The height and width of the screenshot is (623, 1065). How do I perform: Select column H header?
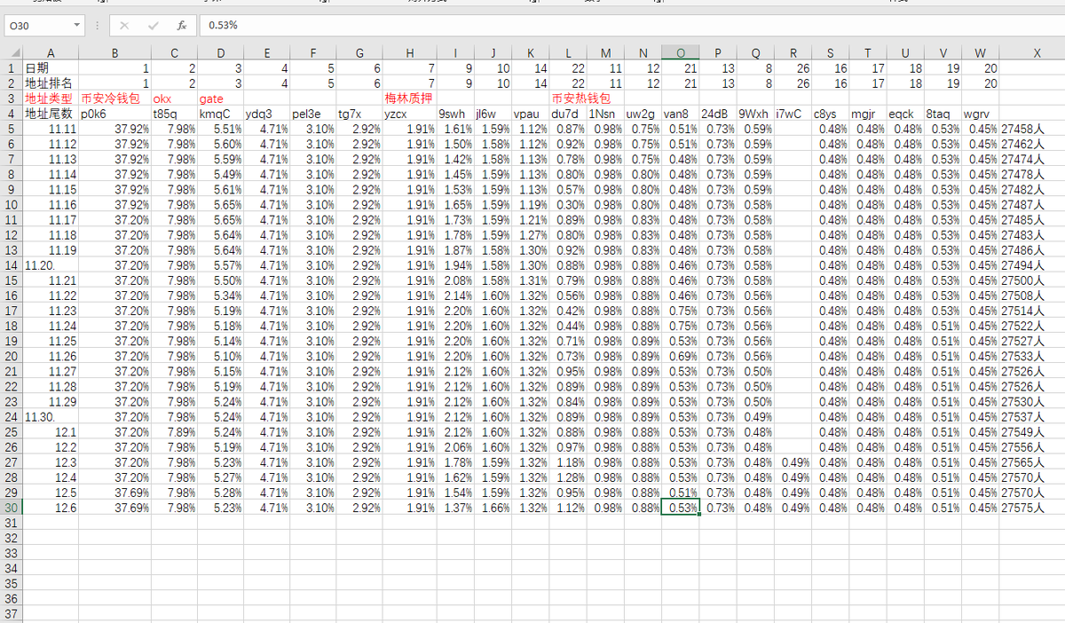click(x=409, y=53)
